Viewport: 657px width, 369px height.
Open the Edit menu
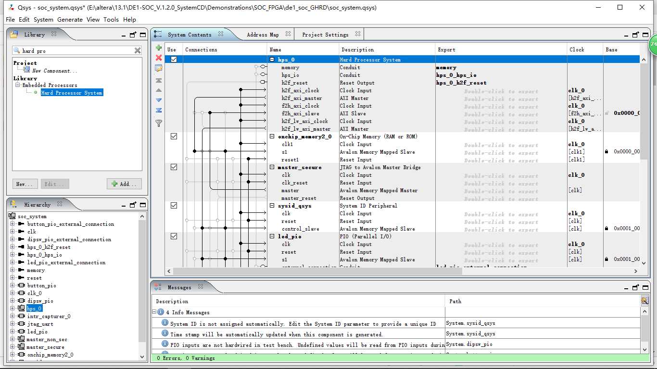coord(24,20)
